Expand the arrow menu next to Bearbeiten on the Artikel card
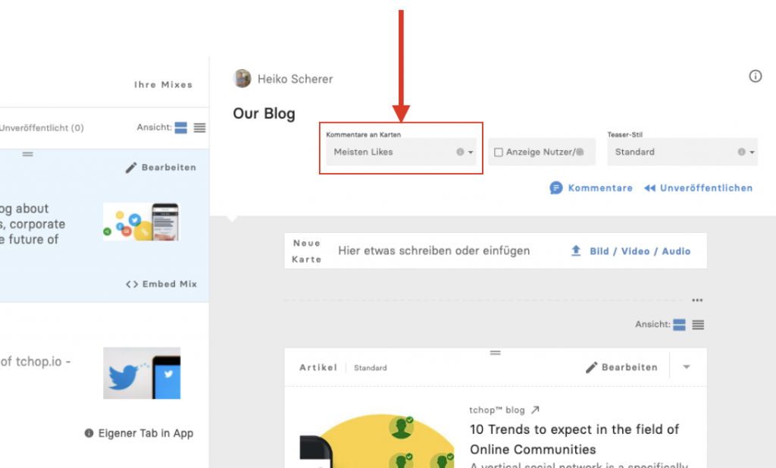The width and height of the screenshot is (776, 468). [687, 367]
